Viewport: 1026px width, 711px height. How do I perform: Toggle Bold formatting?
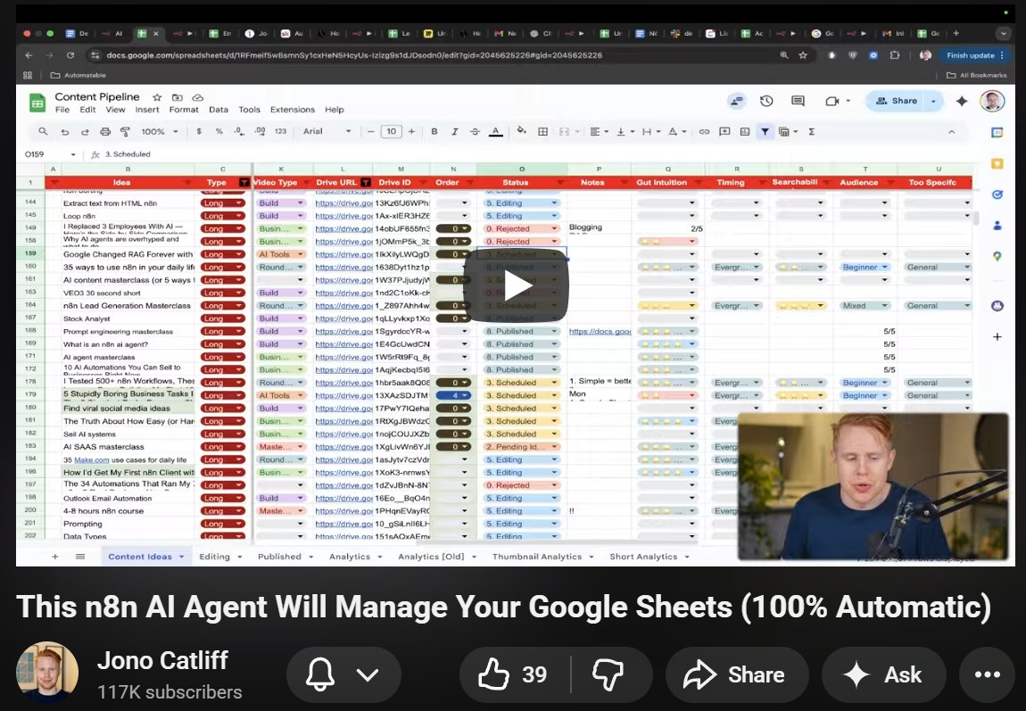(434, 131)
